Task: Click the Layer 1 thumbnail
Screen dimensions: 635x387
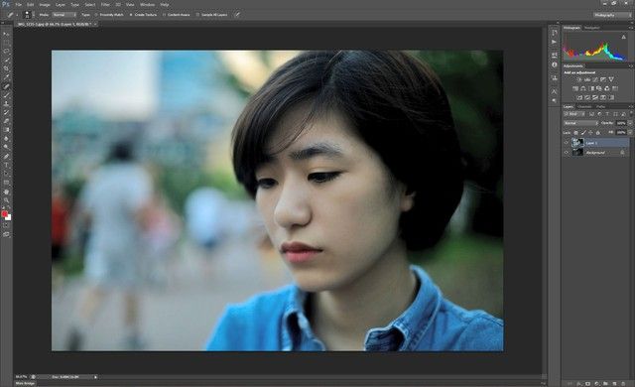Action: (x=577, y=143)
